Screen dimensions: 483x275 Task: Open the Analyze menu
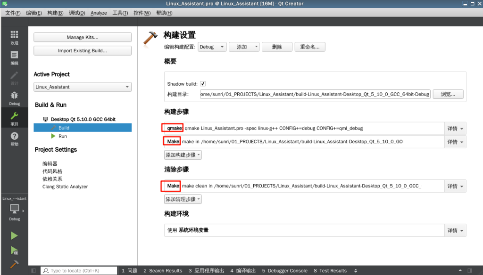point(99,13)
